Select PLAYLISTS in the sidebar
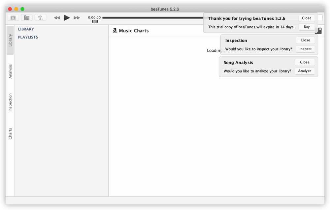 [x=28, y=37]
